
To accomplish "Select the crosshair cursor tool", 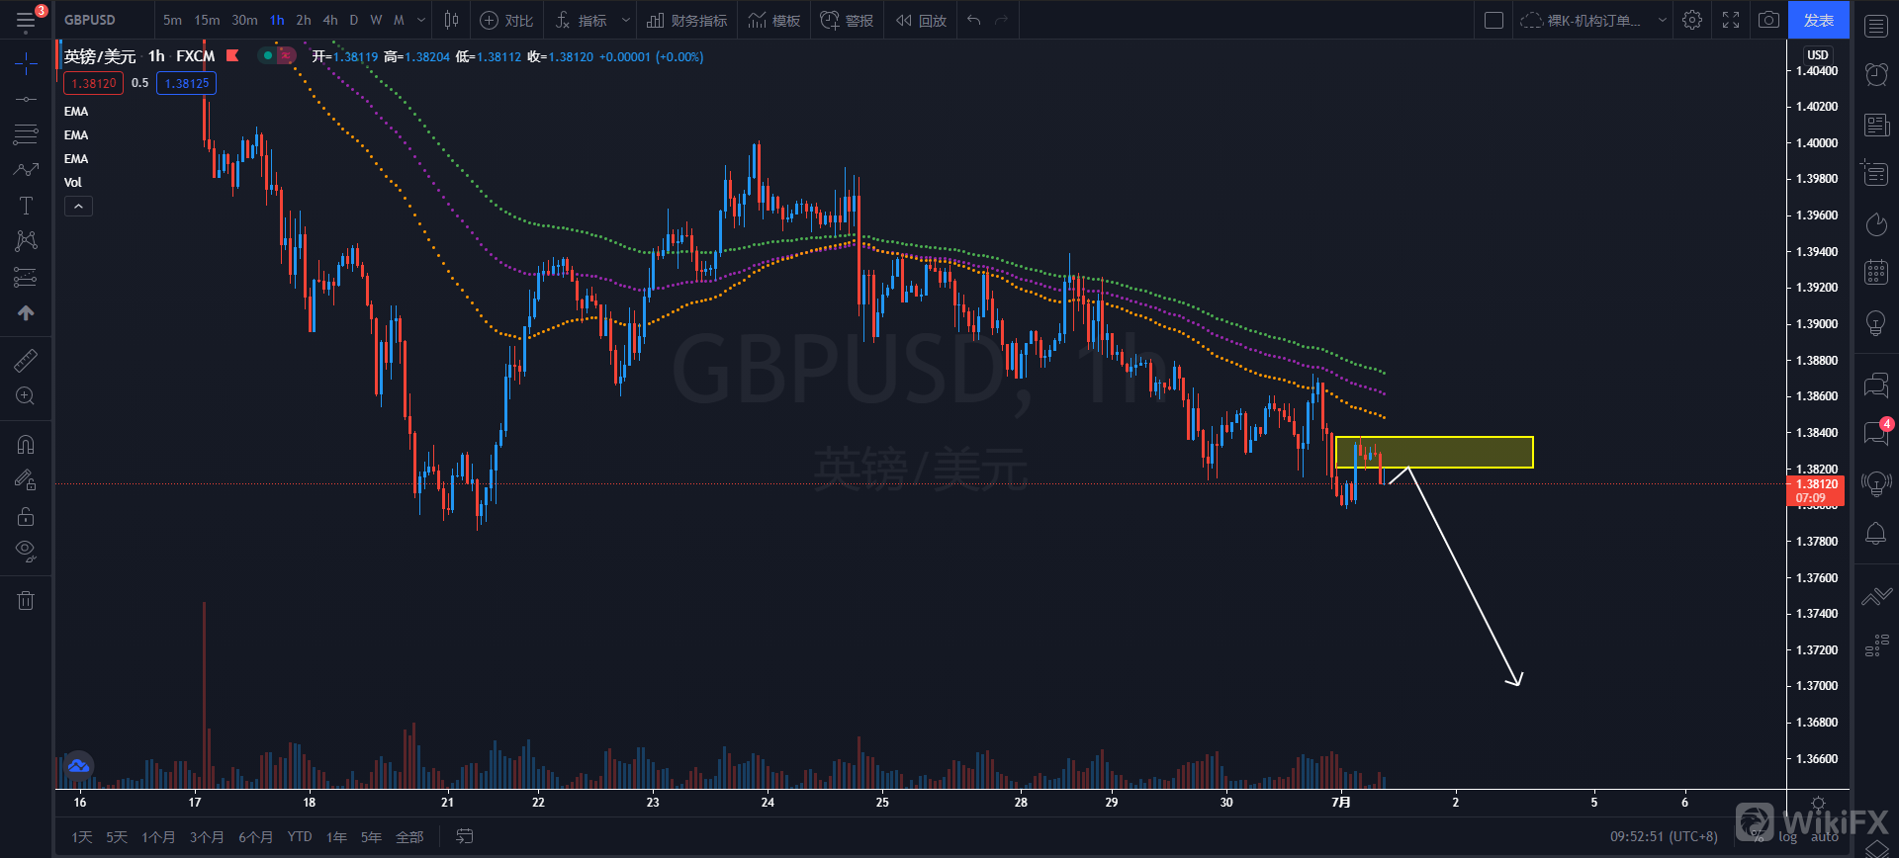I will (26, 64).
